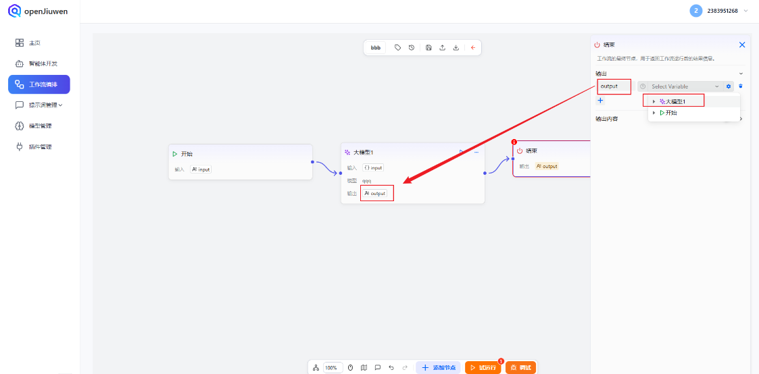Expand the 输出内容 section
The height and width of the screenshot is (374, 759).
[x=741, y=118]
